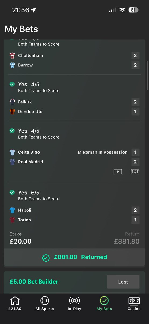The height and width of the screenshot is (324, 149).
Task: Open the All Sports tab
Action: [45, 303]
